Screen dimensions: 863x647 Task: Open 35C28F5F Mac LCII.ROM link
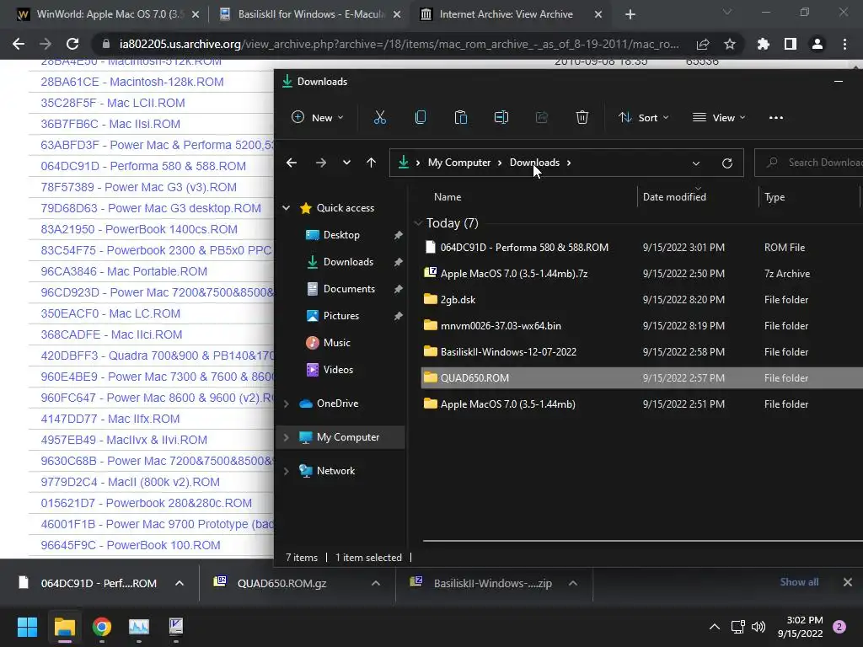point(113,103)
